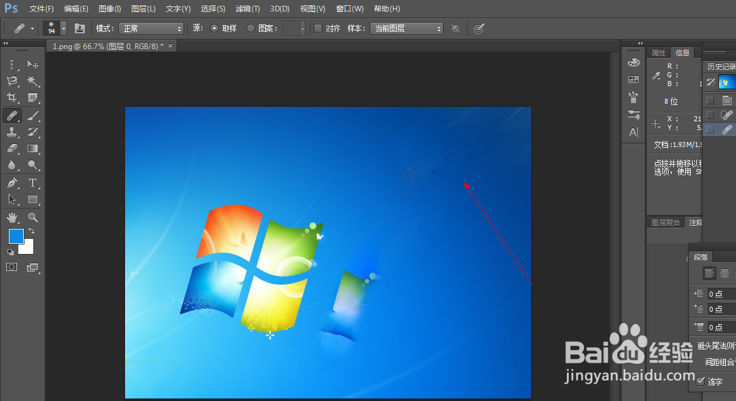
Task: Select the Eraser tool
Action: click(12, 148)
